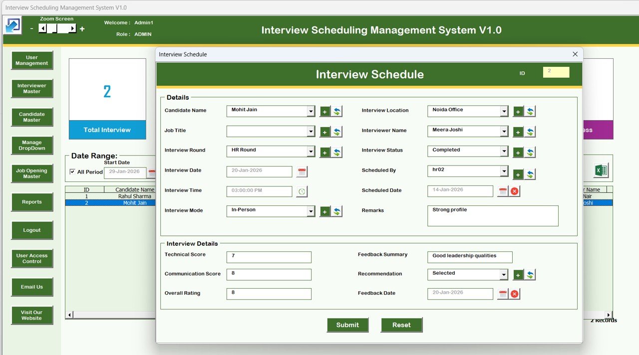The image size is (639, 355).
Task: Click the clock icon for Interview Time
Action: click(x=302, y=191)
